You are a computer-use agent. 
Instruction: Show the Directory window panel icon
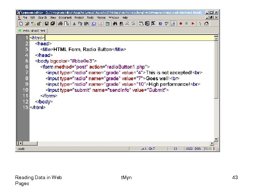pos(141,24)
